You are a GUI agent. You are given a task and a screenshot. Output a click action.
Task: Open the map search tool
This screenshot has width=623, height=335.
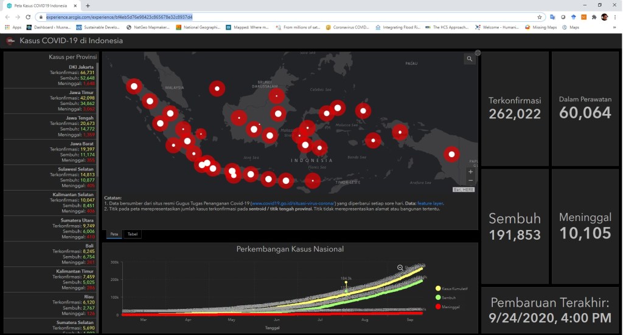(x=470, y=59)
